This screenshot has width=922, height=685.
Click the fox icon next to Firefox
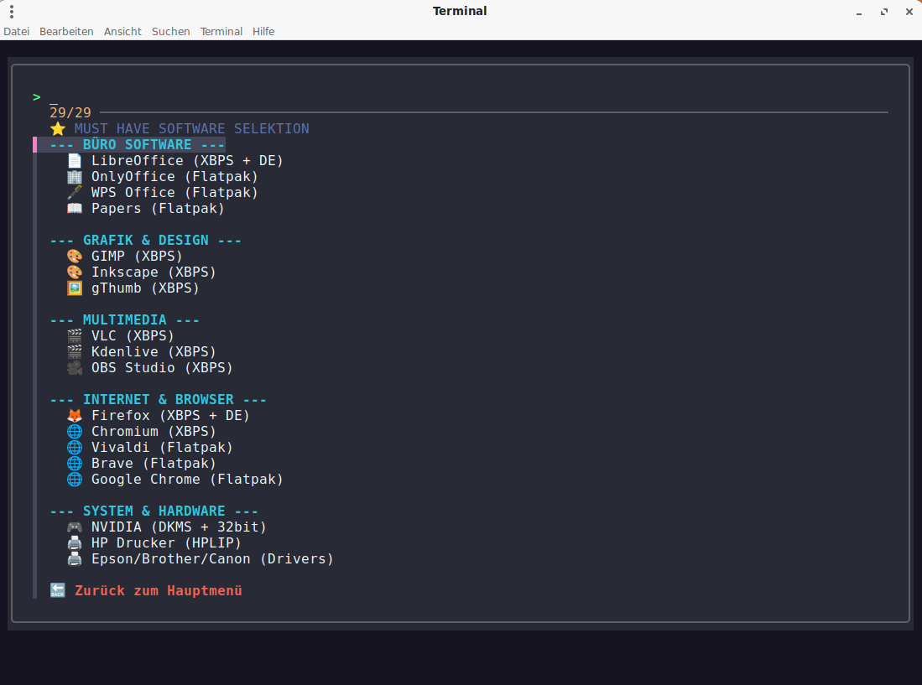pos(75,415)
